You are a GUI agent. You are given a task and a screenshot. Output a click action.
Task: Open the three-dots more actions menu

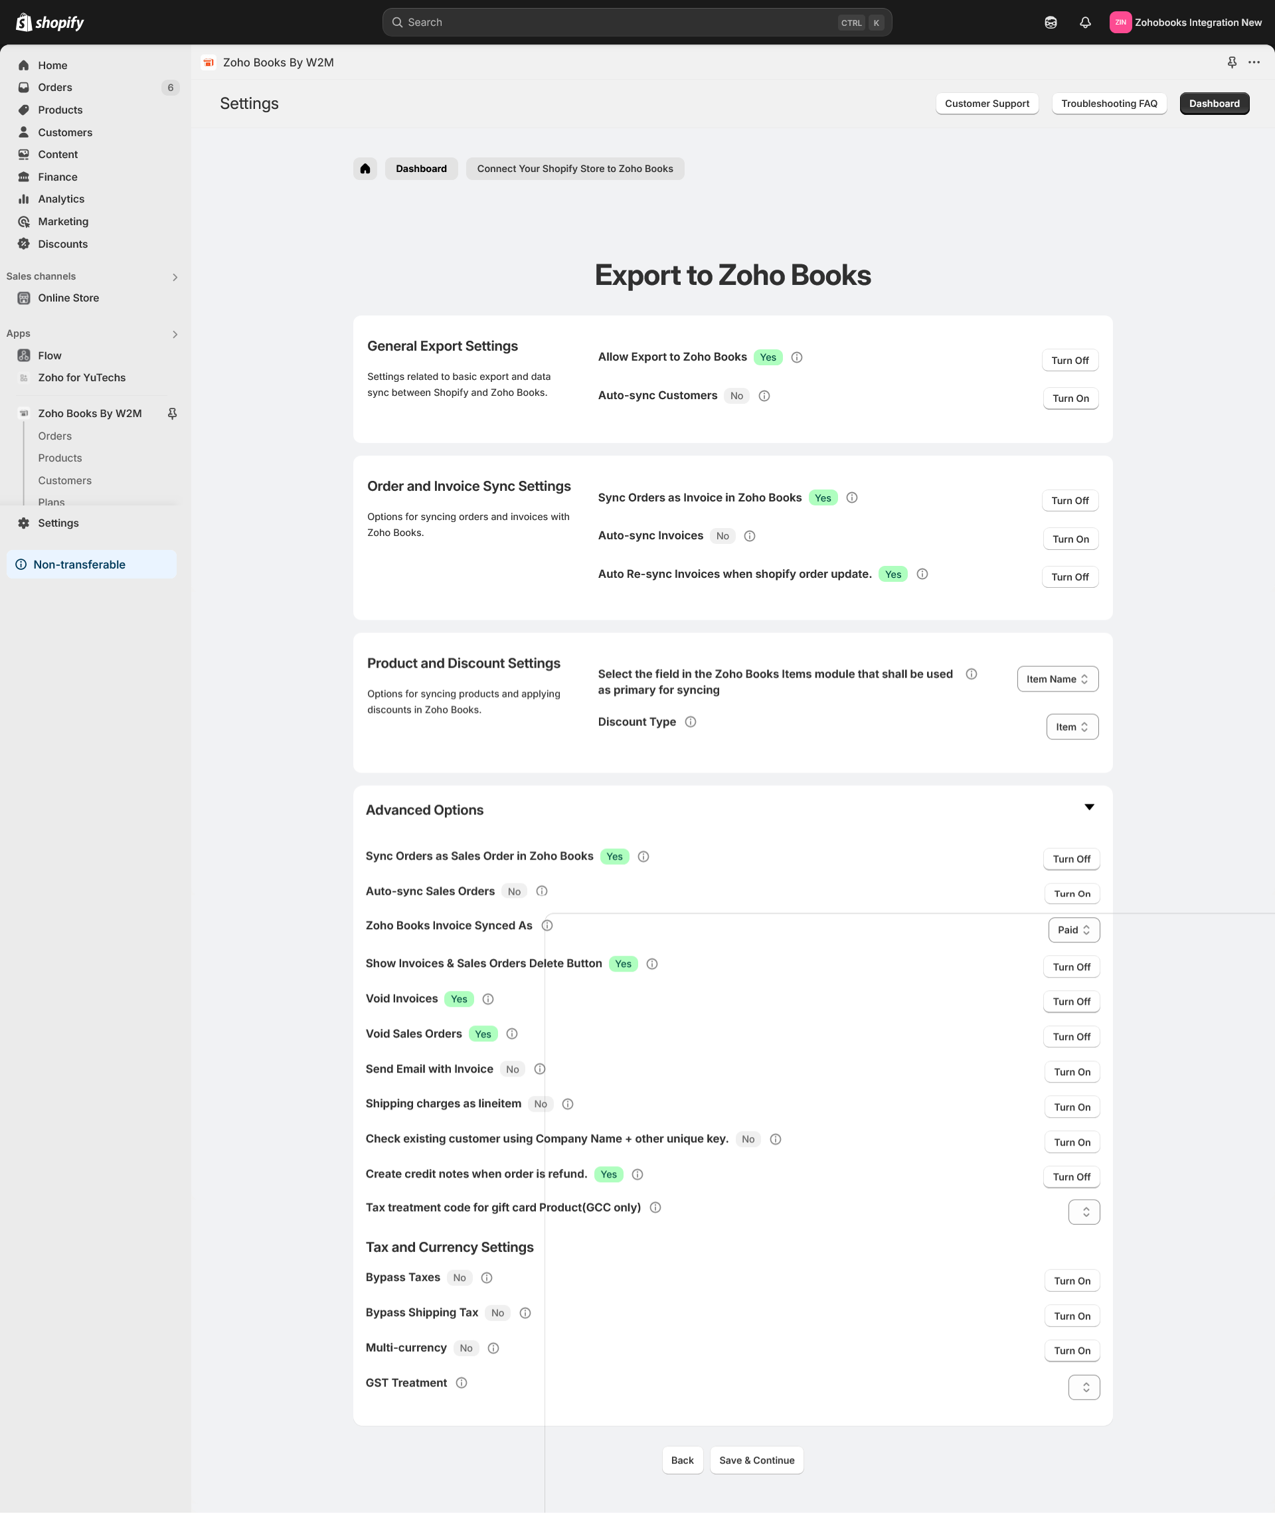1254,62
